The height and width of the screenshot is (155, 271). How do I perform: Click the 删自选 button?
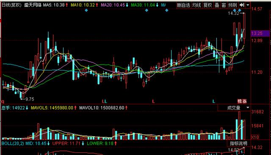click(x=183, y=5)
